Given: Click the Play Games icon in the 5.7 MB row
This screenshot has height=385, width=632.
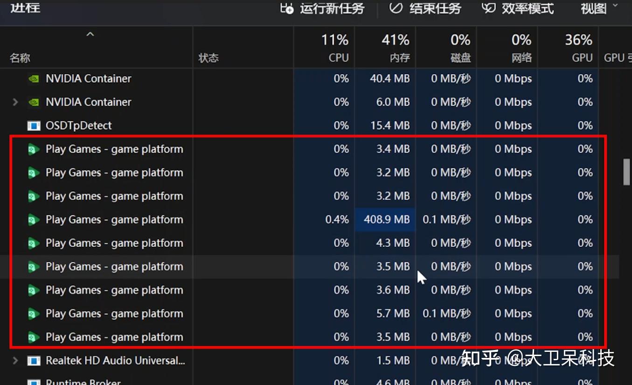Looking at the screenshot, I should [x=34, y=314].
